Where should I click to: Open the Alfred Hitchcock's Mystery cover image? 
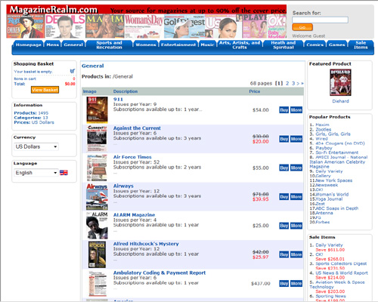pos(97,254)
